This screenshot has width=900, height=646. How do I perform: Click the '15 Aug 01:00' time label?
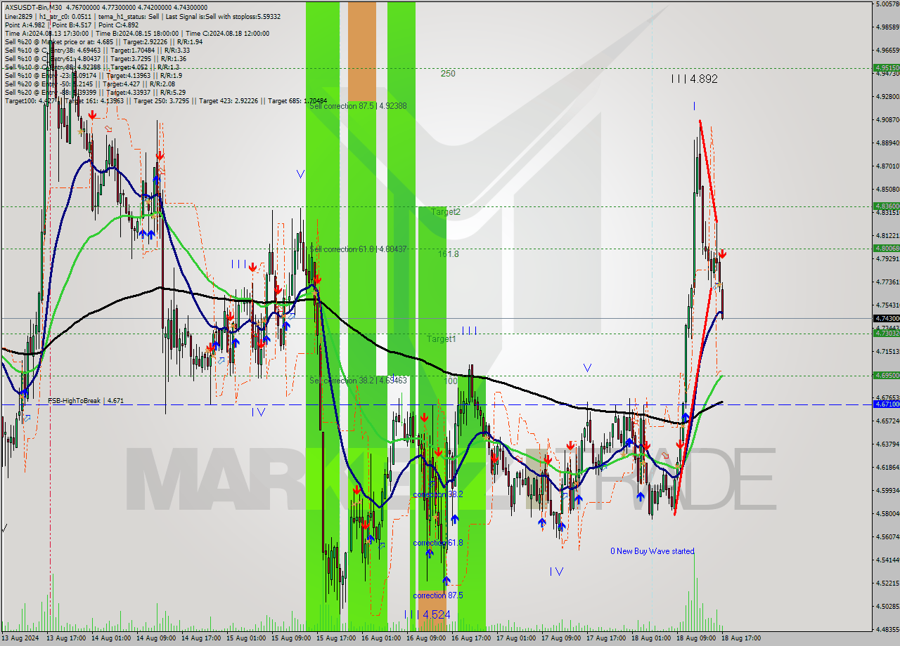click(x=246, y=638)
